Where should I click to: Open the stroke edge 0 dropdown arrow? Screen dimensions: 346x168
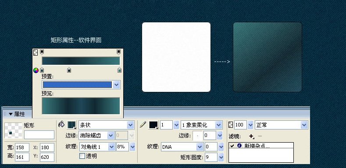click(x=220, y=136)
